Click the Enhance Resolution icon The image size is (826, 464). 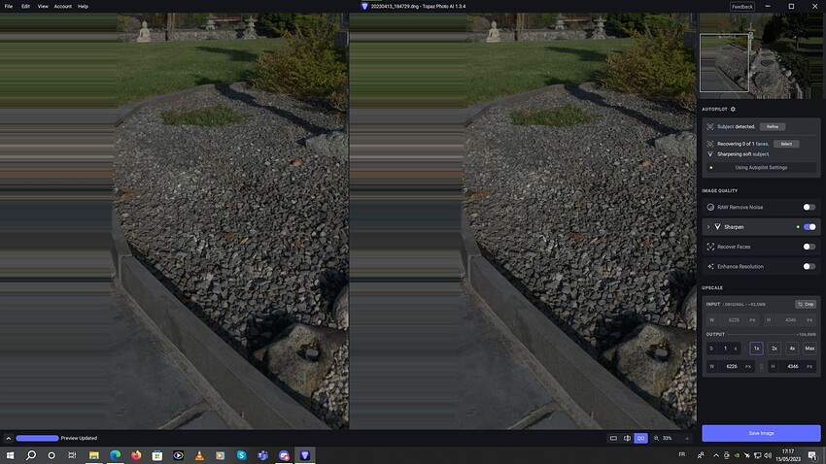click(710, 266)
